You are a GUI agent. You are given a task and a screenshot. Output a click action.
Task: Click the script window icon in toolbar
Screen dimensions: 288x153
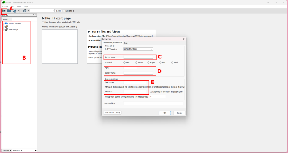click(x=25, y=11)
